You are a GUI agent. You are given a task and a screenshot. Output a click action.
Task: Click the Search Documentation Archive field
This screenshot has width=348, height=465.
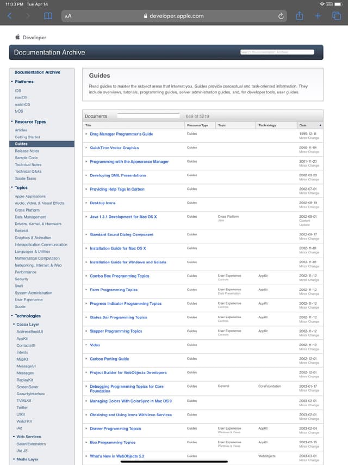coord(277,52)
